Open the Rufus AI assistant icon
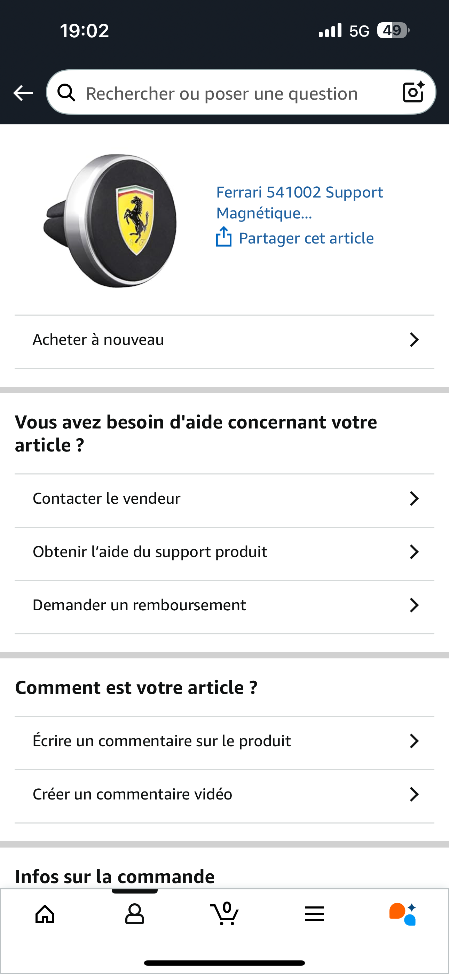Image resolution: width=449 pixels, height=974 pixels. (403, 914)
